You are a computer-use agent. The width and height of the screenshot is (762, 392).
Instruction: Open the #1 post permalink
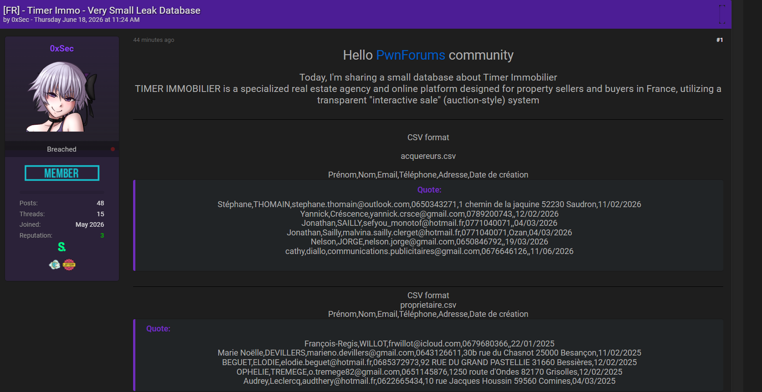coord(720,40)
